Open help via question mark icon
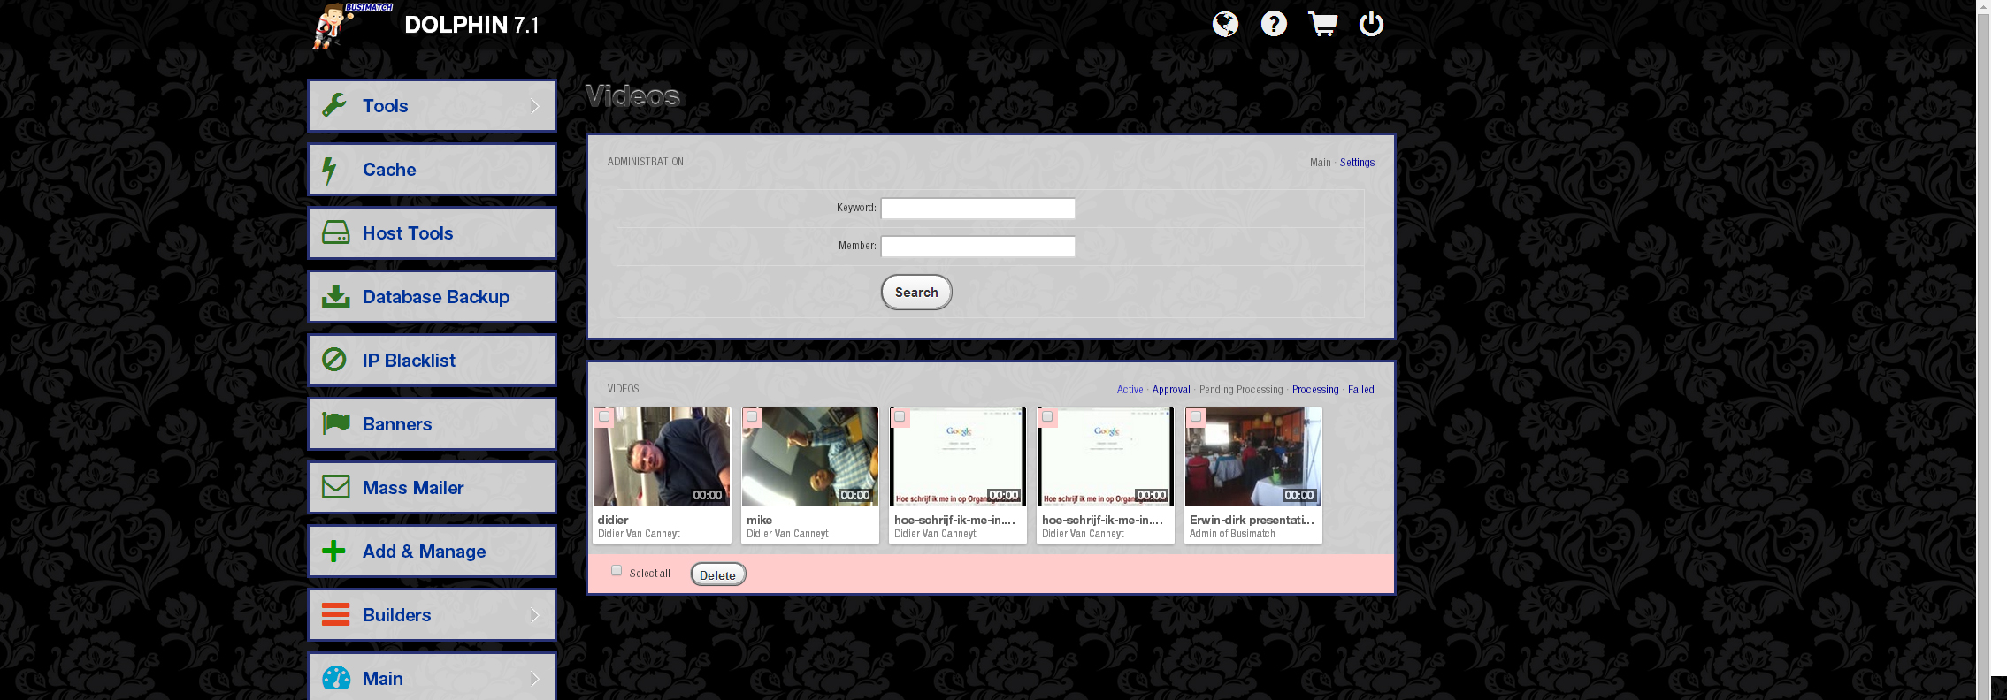The height and width of the screenshot is (700, 2007). (1274, 24)
